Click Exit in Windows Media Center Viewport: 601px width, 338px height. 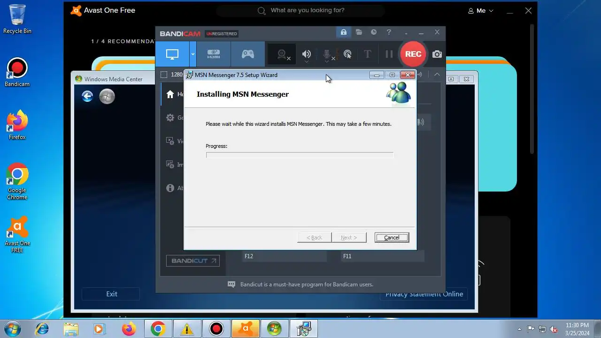coord(111,294)
